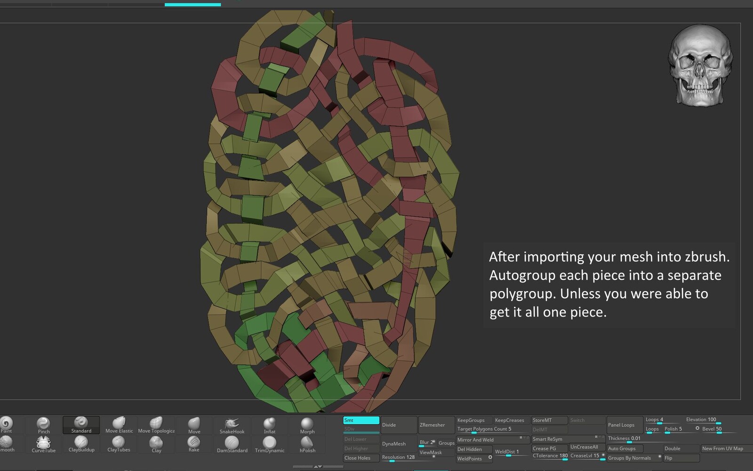This screenshot has width=753, height=471.
Task: Click the Divide button
Action: [x=399, y=425]
